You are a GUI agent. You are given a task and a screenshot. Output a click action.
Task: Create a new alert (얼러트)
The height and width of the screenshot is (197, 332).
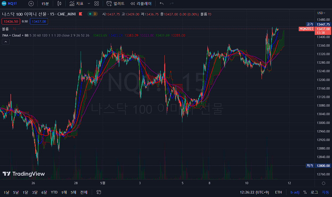[x=115, y=3]
